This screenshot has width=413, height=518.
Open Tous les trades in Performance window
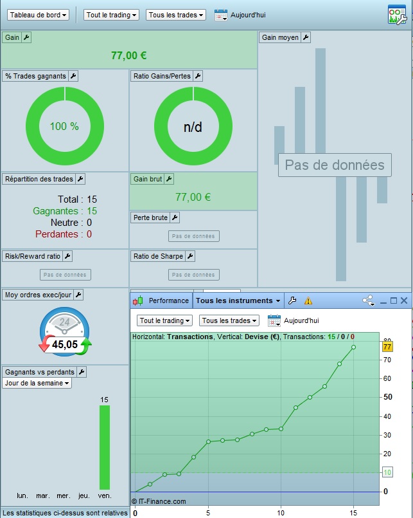click(229, 320)
